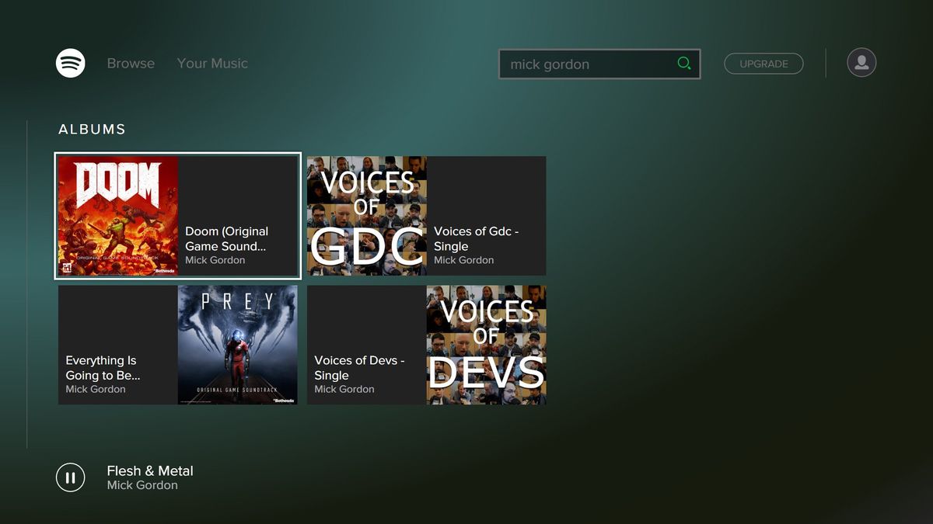Open the Browse section
Screen dimensions: 933x524
click(130, 64)
